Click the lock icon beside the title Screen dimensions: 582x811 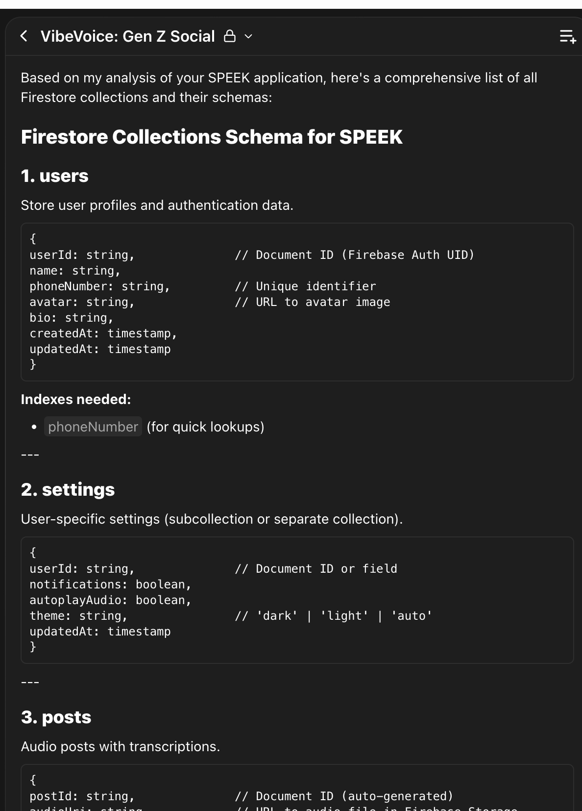pyautogui.click(x=229, y=36)
